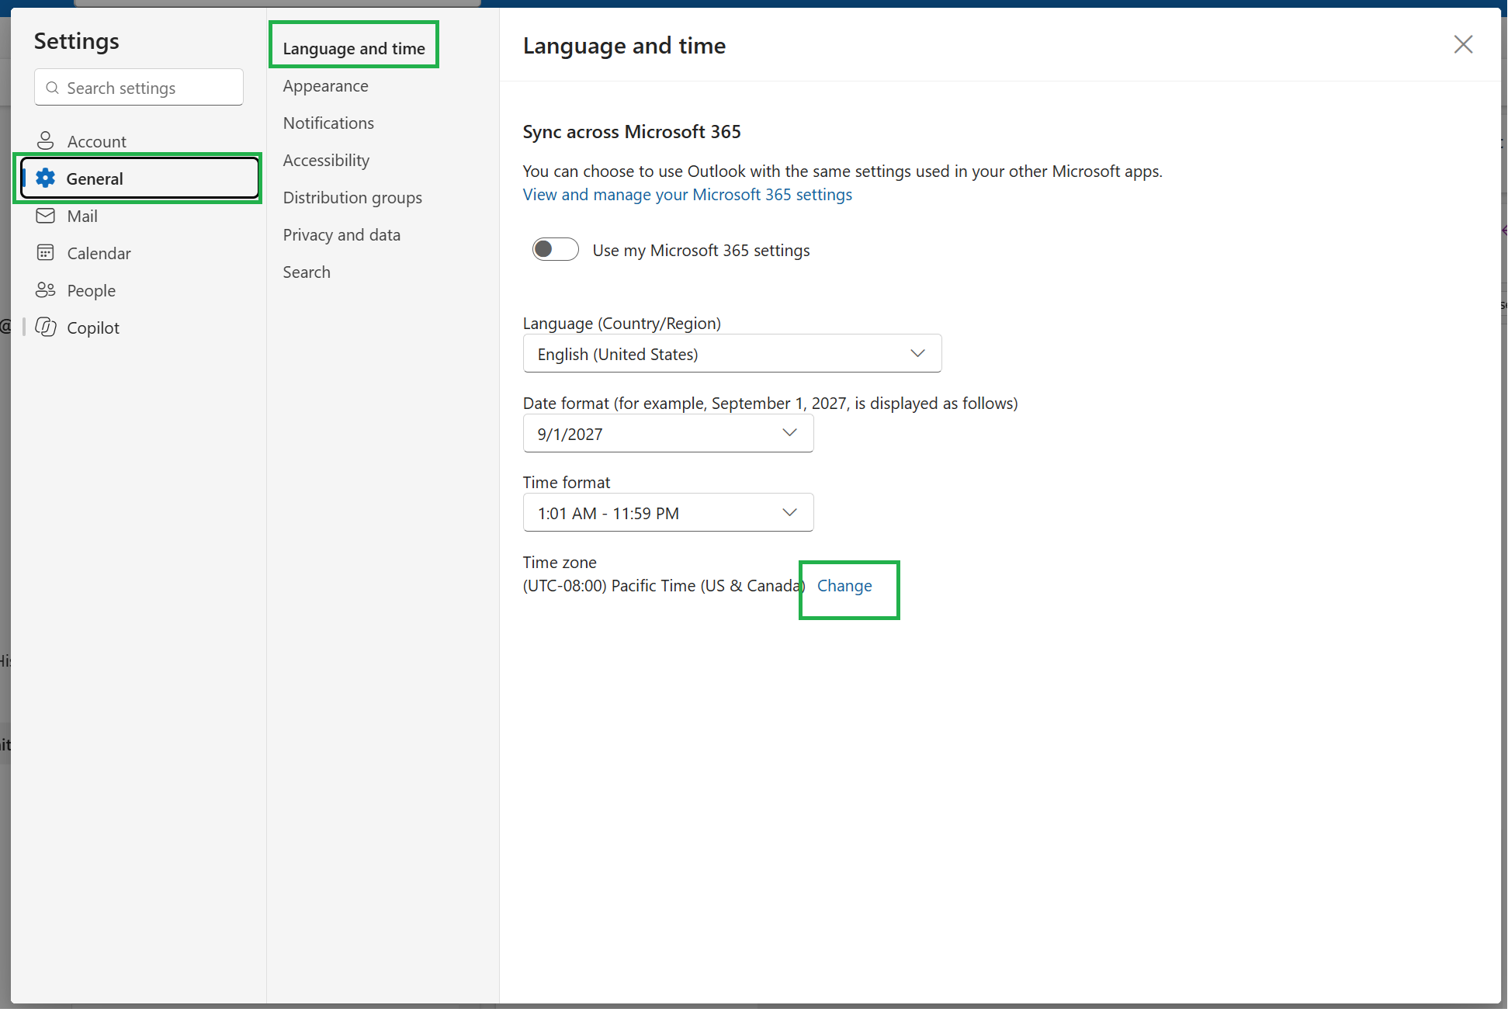Open Appearance settings

326,86
